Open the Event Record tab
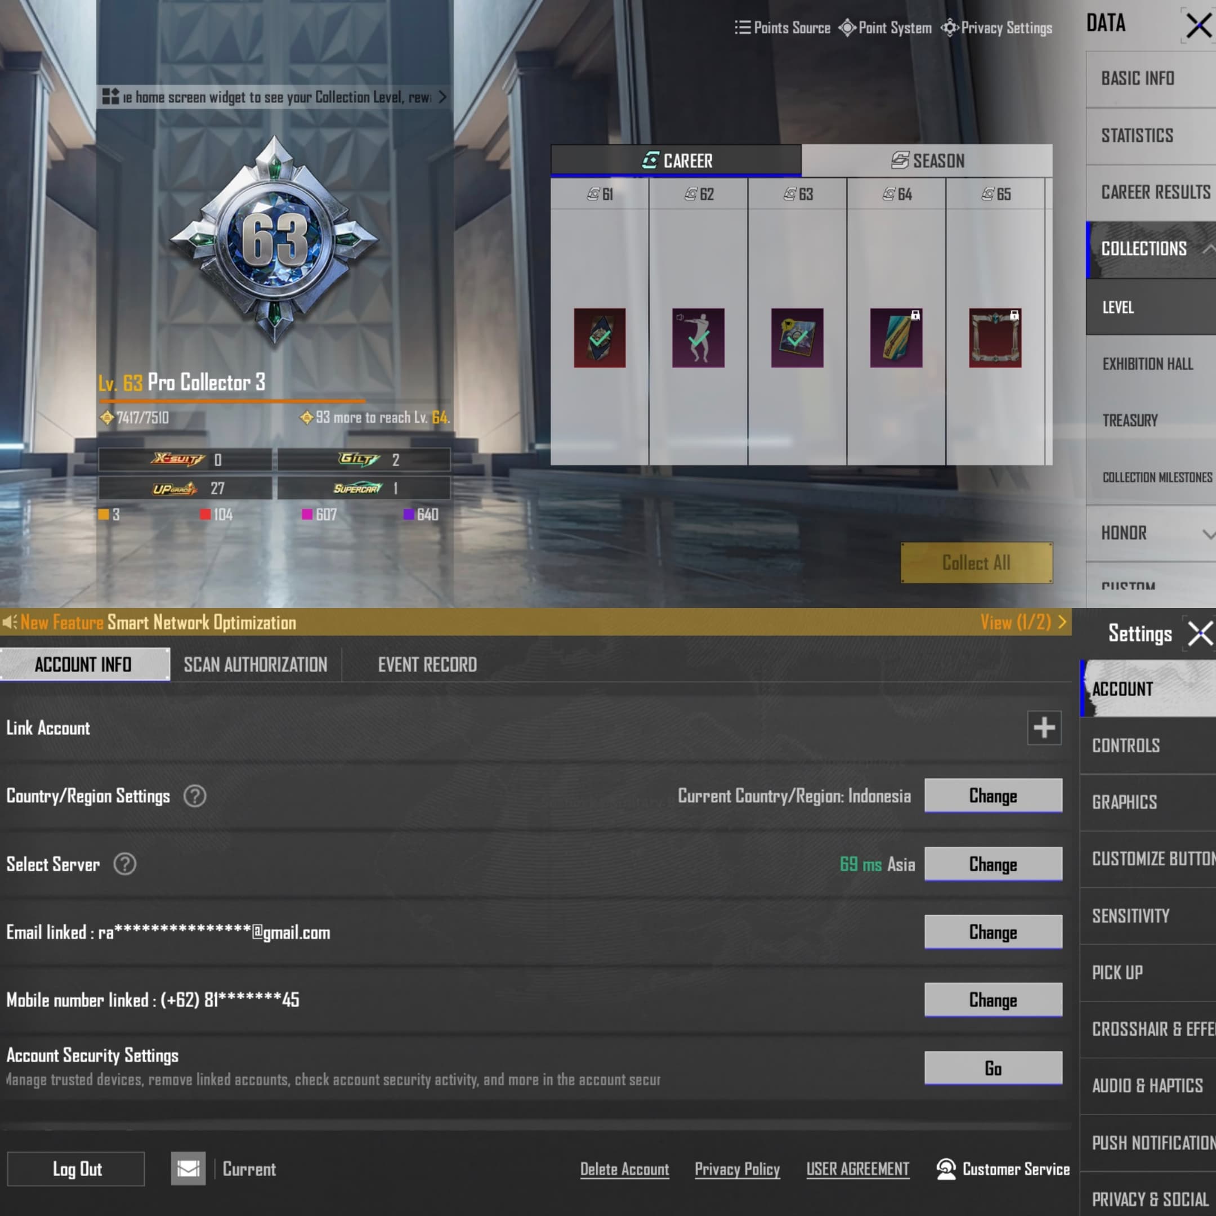1216x1216 pixels. click(427, 665)
